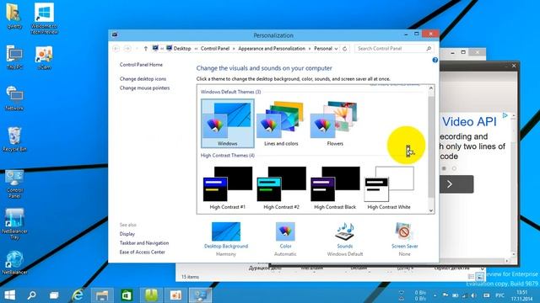Apply the High Contrast Black theme
The width and height of the screenshot is (540, 303).
coord(335,188)
